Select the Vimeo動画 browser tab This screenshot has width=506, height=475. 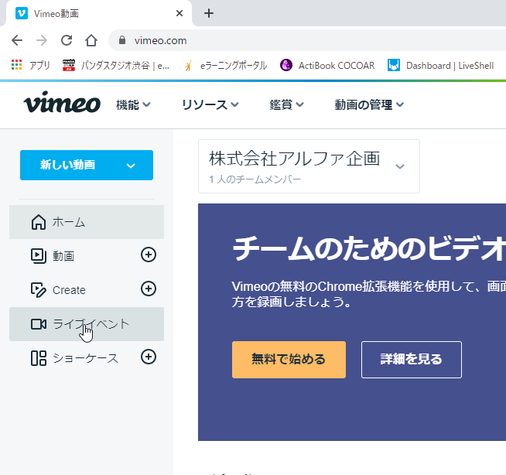(x=98, y=13)
